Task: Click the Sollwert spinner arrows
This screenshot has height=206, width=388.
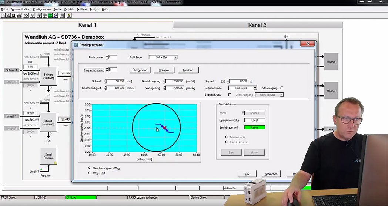Action: pos(106,81)
